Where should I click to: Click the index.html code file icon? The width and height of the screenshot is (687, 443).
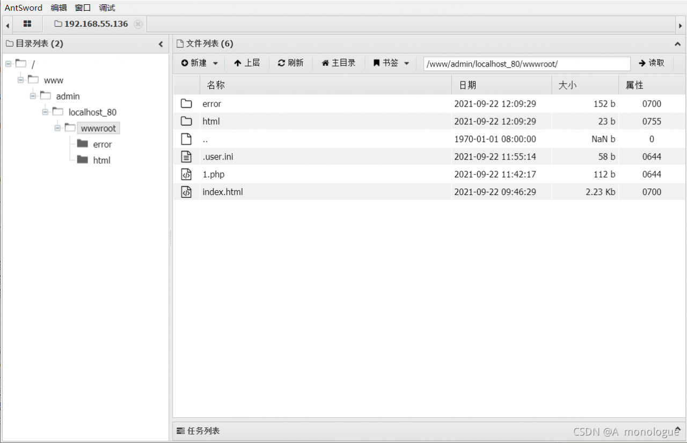[186, 192]
